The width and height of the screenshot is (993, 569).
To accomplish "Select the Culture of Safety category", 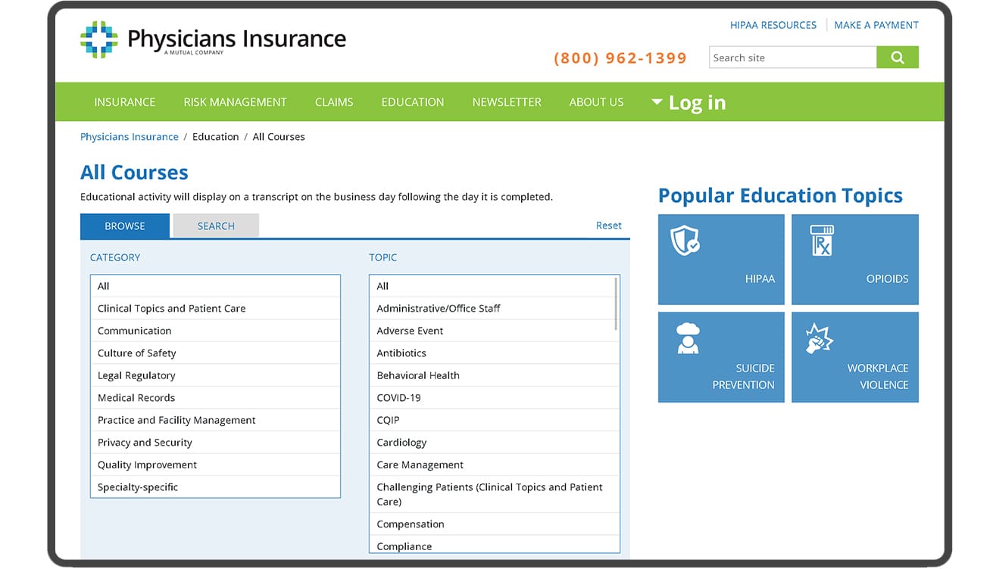I will coord(215,353).
